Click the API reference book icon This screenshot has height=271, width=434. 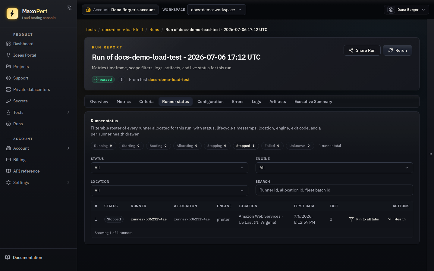coord(8,171)
